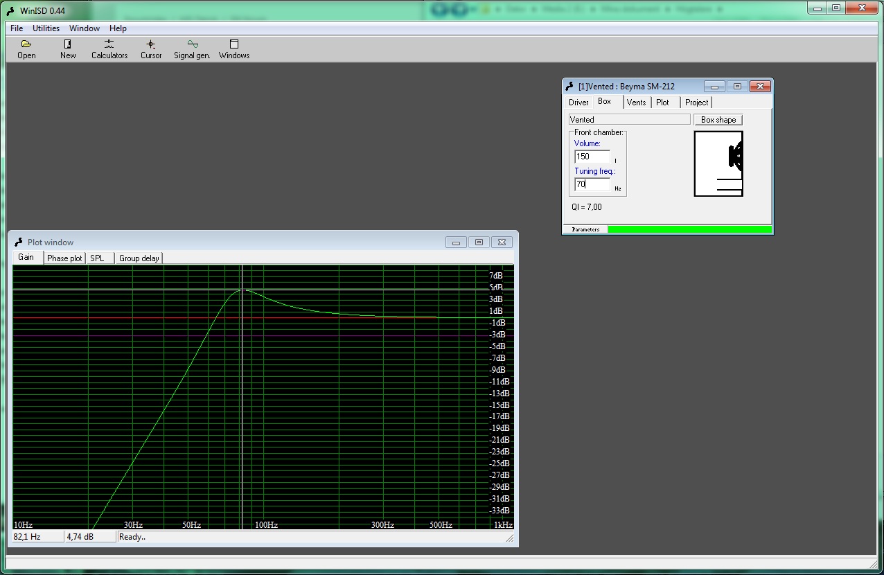This screenshot has width=884, height=575.
Task: Show the SPL tab
Action: tap(98, 258)
